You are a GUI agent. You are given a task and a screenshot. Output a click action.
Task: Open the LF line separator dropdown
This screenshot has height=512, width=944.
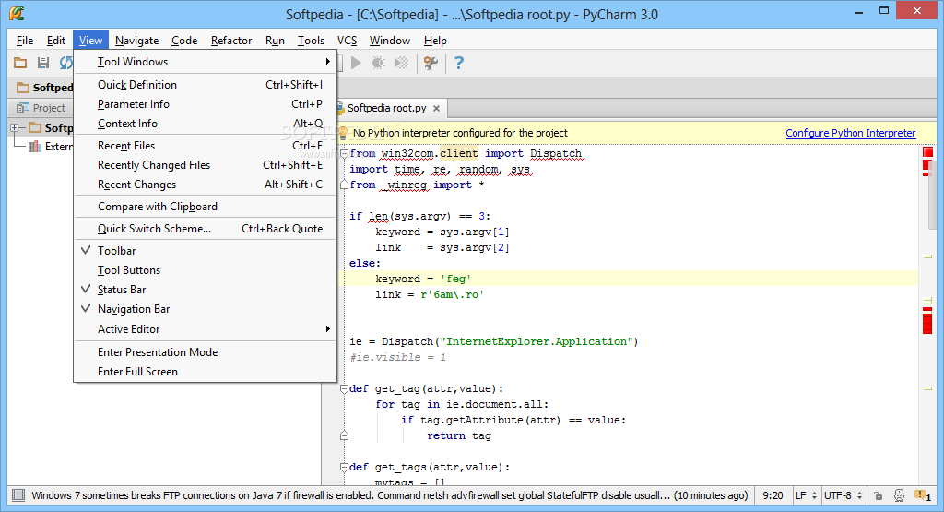point(806,495)
